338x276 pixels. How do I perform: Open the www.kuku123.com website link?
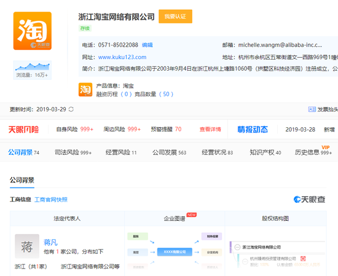tap(122, 57)
